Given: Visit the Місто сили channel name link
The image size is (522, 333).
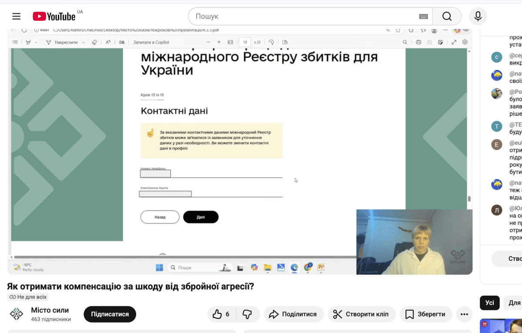Looking at the screenshot, I should [x=50, y=310].
